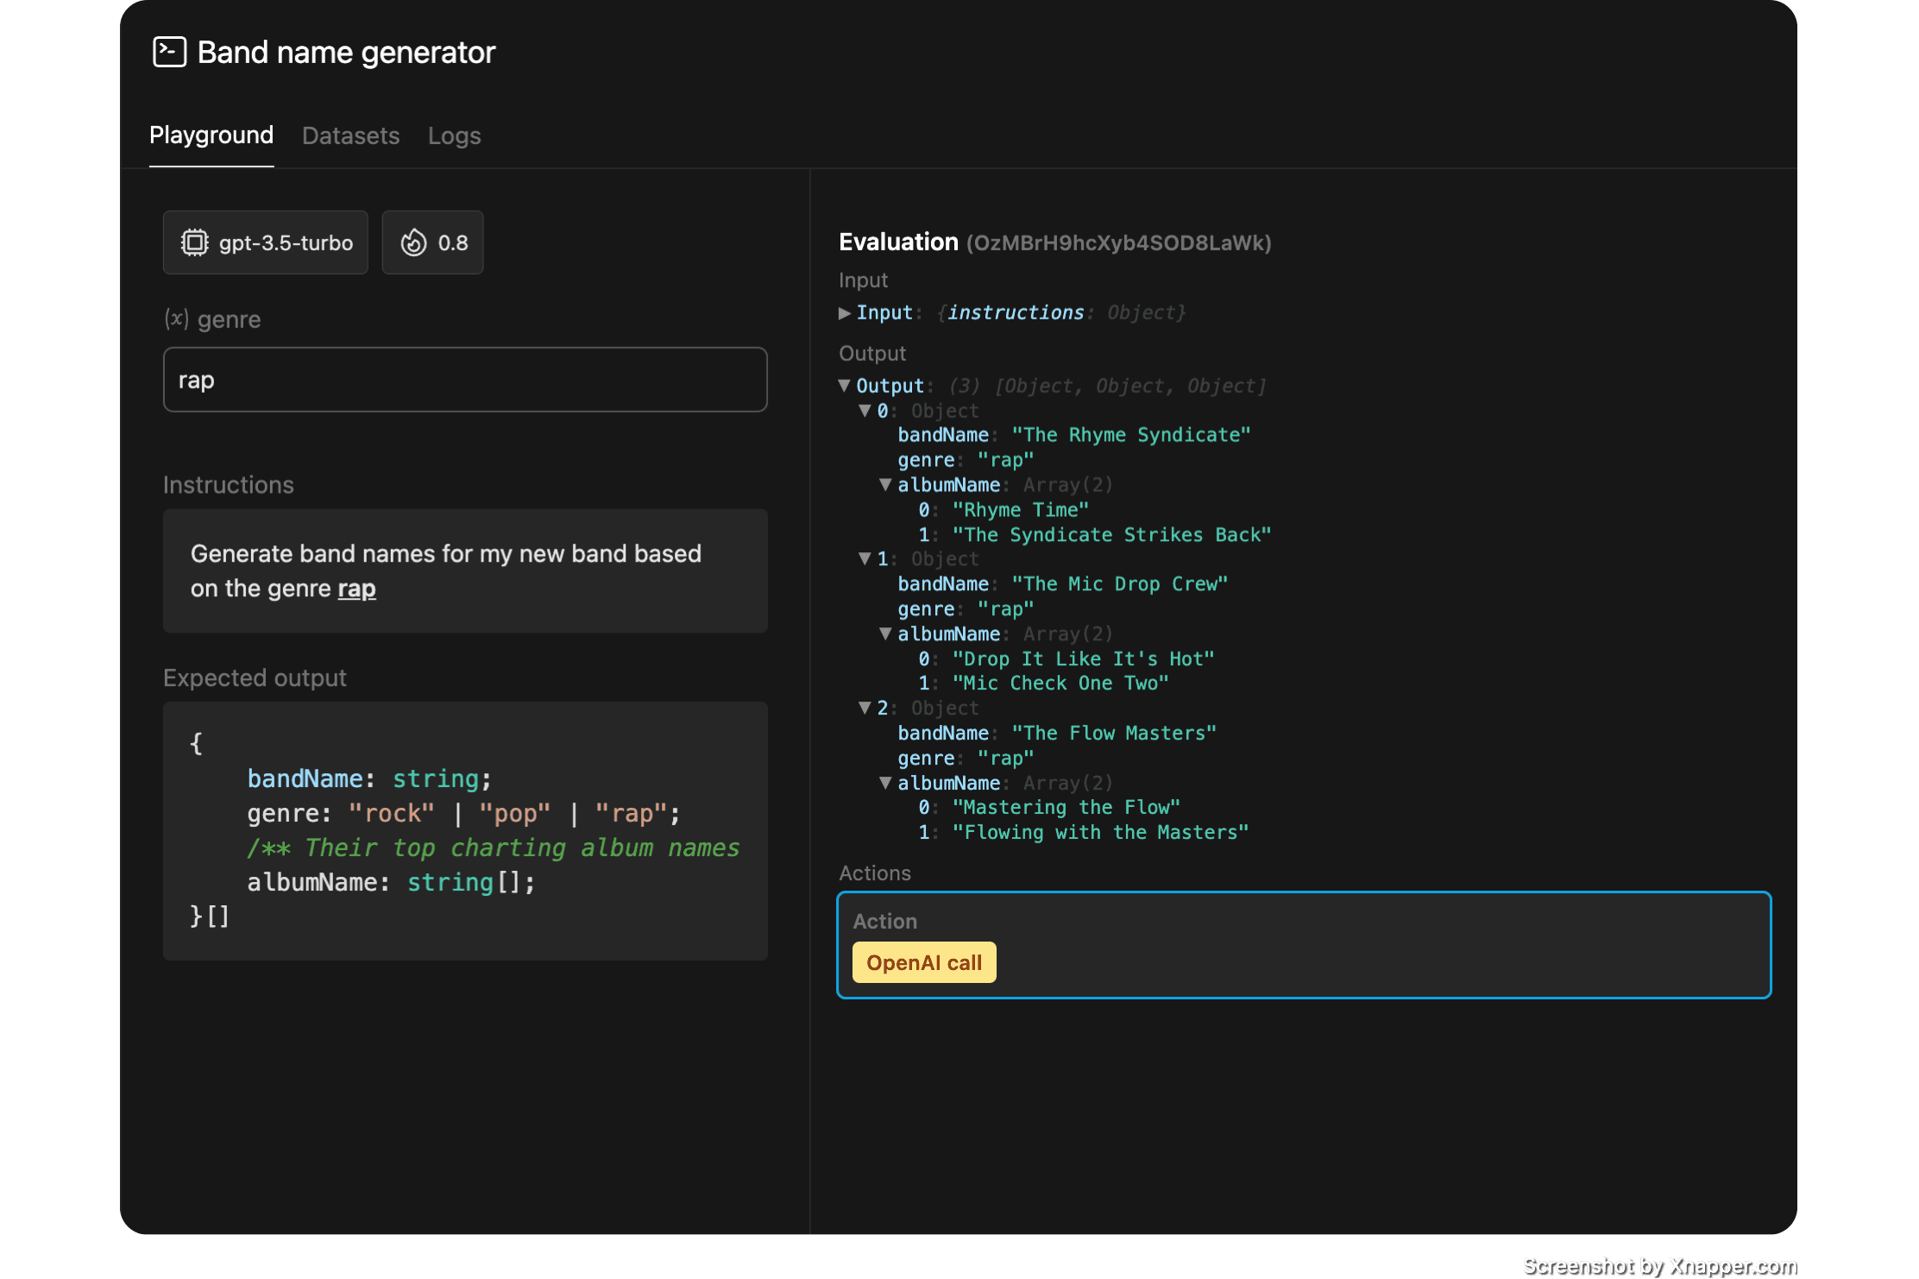Click the underlined rap variable in Instructions
Viewport: 1919px width, 1279px height.
[356, 589]
